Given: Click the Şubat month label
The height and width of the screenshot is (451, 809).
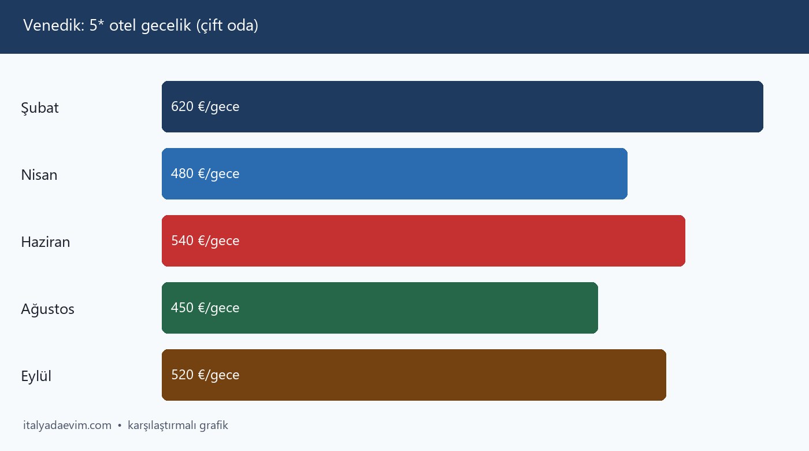Looking at the screenshot, I should (40, 108).
